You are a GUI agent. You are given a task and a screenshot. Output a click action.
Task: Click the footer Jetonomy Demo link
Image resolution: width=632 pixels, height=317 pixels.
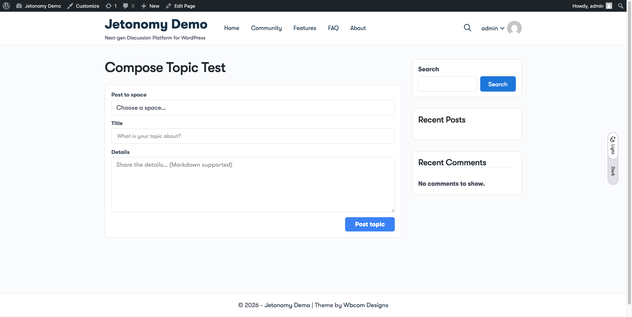287,305
